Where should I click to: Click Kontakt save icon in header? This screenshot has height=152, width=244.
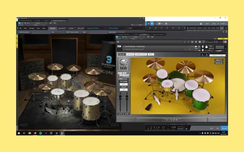coord(192,42)
